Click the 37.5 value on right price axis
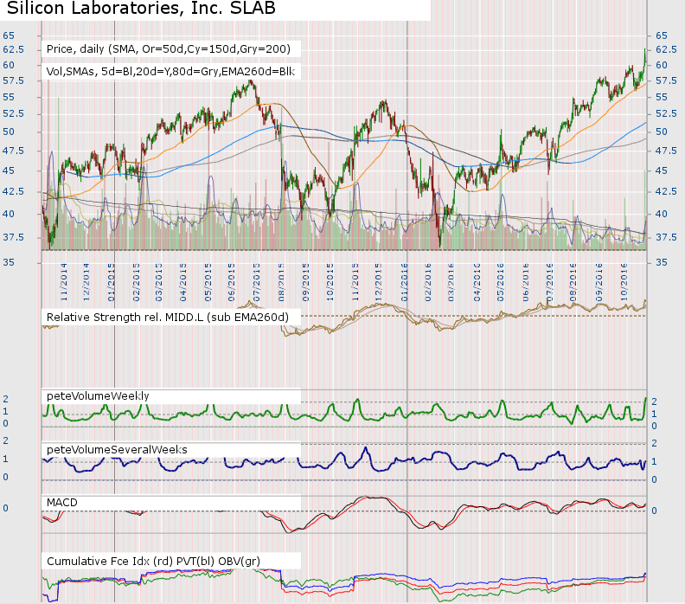 (666, 237)
